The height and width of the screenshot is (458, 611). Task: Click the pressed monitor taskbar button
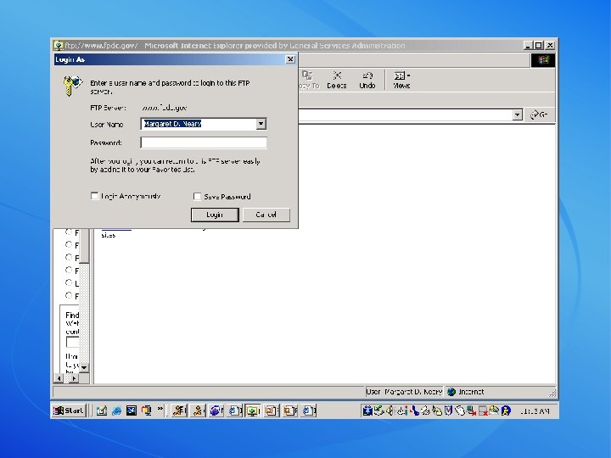coord(253,411)
